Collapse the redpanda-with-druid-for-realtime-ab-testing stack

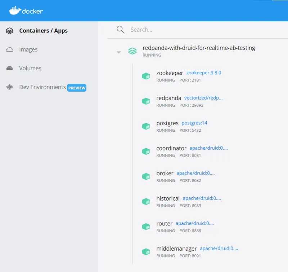coord(119,52)
